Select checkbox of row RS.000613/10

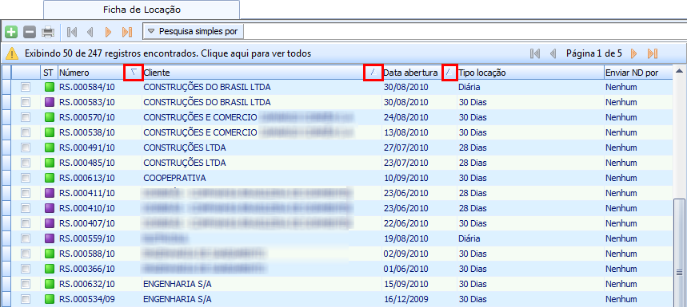[x=26, y=178]
